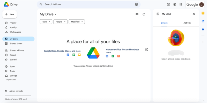Click the My Drive icon in details header
The height and width of the screenshot is (103, 207).
pyautogui.click(x=158, y=14)
